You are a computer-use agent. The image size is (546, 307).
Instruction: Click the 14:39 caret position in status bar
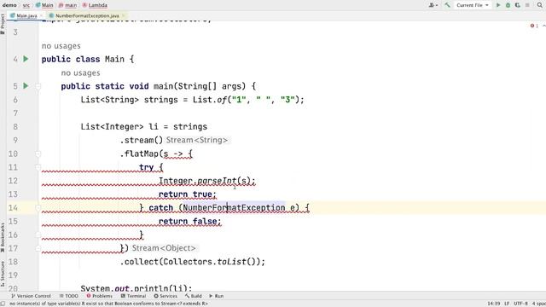[494, 304]
